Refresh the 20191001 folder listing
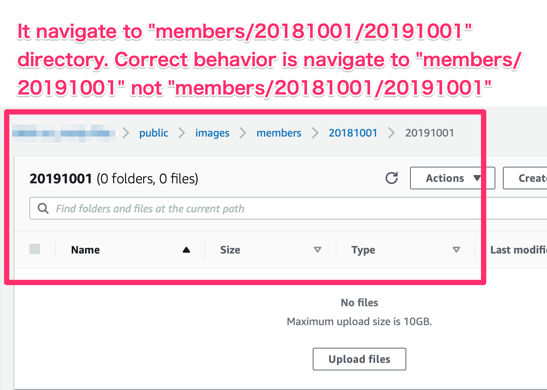This screenshot has width=547, height=390. click(392, 178)
